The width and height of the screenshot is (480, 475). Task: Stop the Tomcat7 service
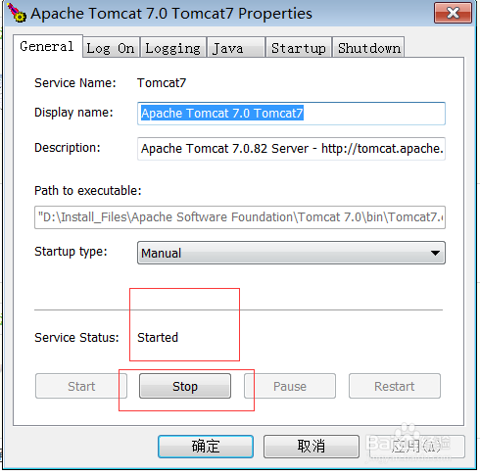coord(185,386)
